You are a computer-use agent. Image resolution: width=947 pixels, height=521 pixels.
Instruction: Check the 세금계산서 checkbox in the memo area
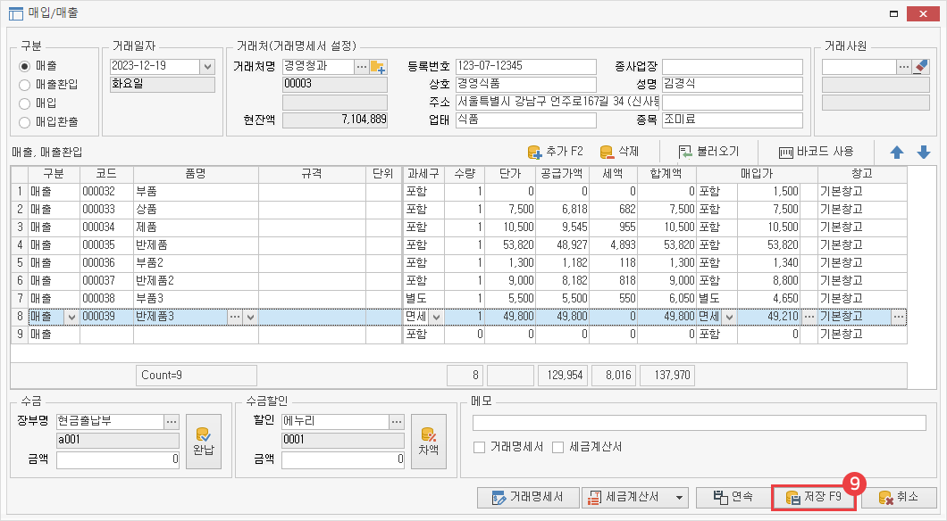click(x=558, y=448)
